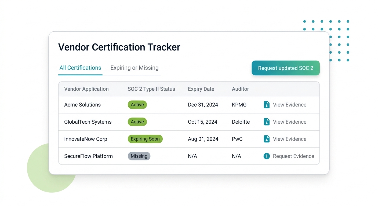Click the Auditor column header
Viewport: 378px width, 206px height.
241,89
